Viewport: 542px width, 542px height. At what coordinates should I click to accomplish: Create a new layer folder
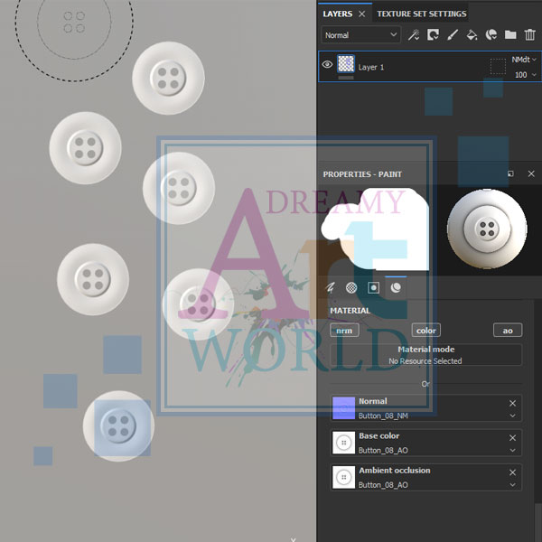click(510, 35)
